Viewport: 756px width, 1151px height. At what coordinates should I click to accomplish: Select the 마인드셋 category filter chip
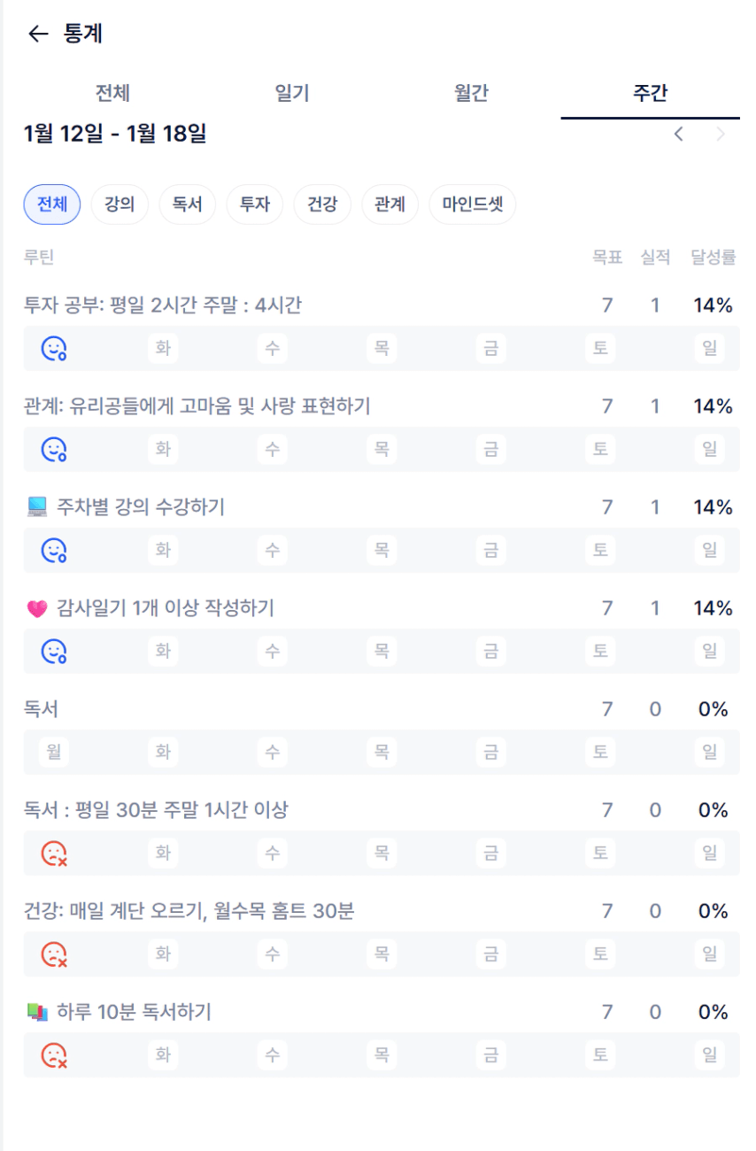click(473, 205)
